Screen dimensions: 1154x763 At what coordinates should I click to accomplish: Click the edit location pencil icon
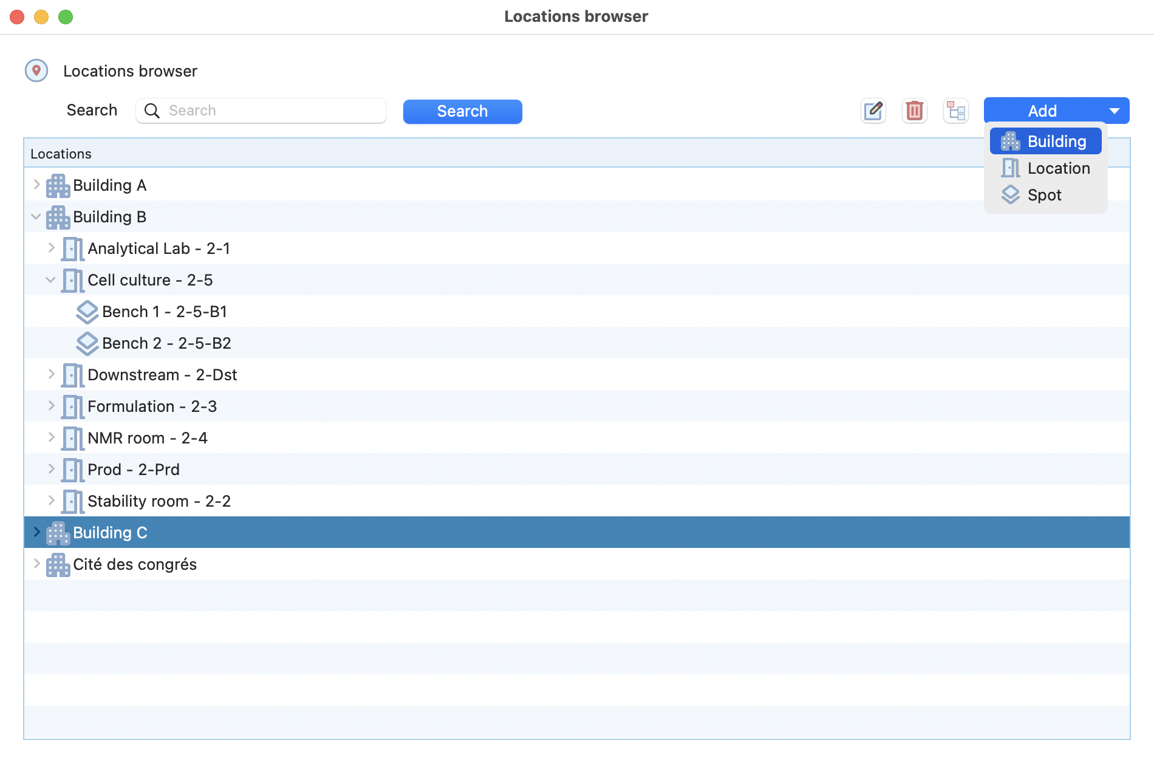click(x=873, y=111)
